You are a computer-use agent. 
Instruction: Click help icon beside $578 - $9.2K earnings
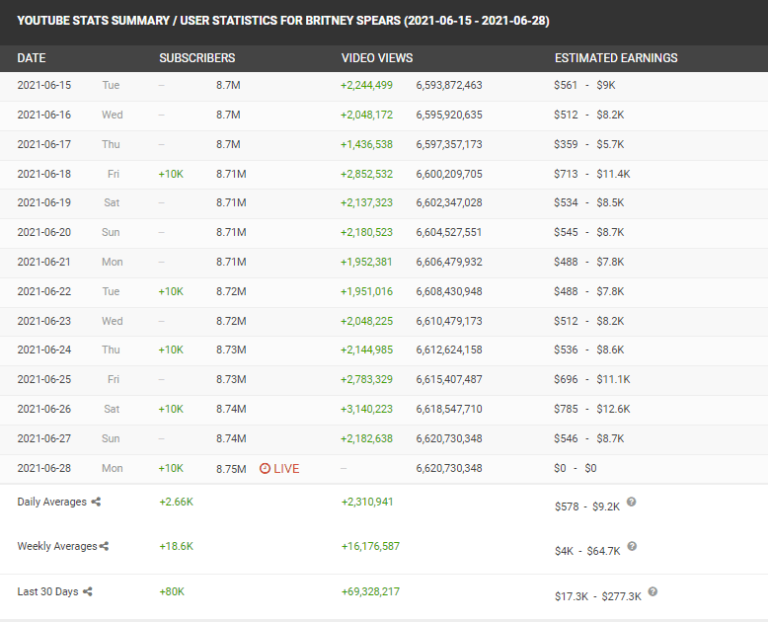[632, 502]
